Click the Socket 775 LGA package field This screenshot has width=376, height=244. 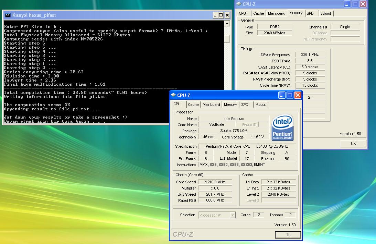click(x=234, y=131)
